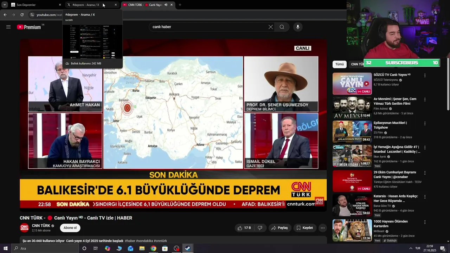Open Steam from the taskbar
450x253 pixels.
[x=188, y=248]
